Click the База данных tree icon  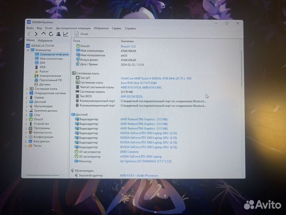[x=31, y=141]
